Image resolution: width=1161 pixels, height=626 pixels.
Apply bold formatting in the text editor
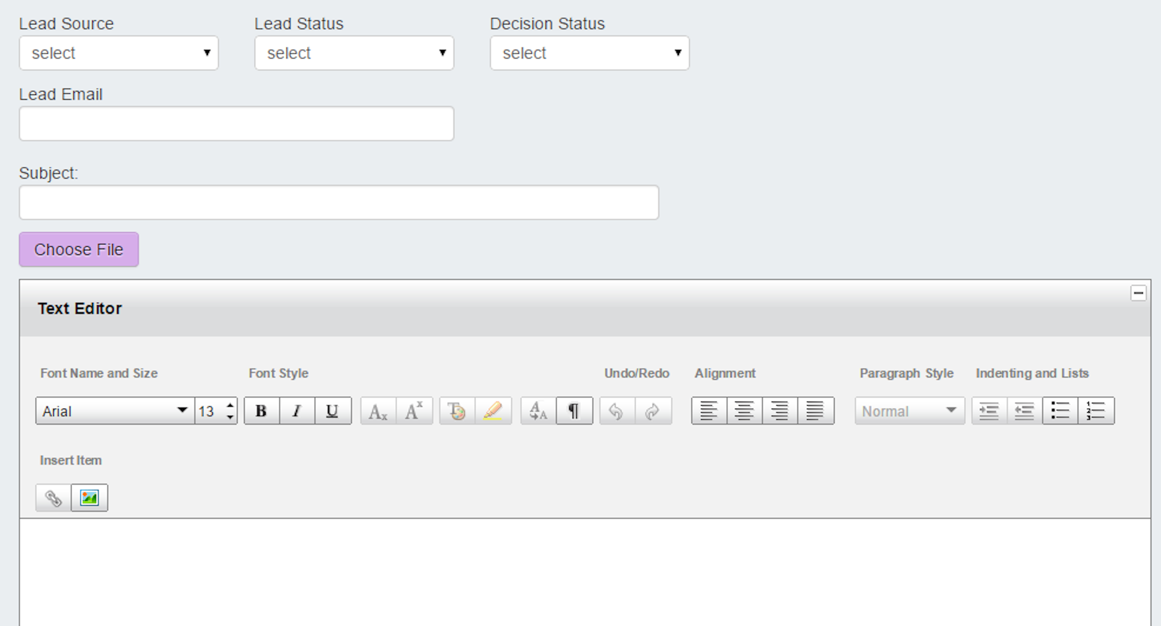coord(261,410)
